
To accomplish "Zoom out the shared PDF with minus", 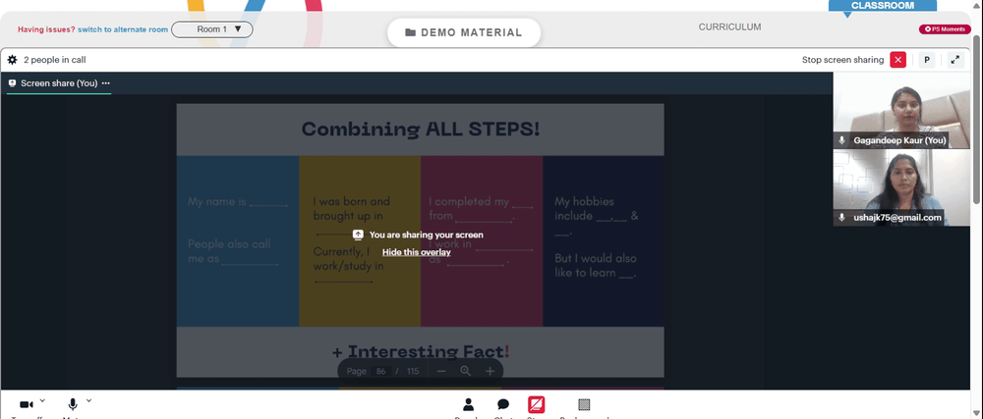I will pos(441,371).
